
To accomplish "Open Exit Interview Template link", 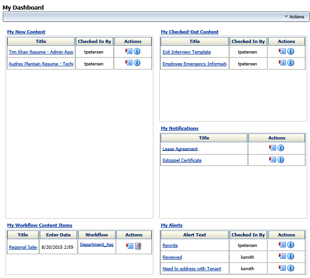I will point(187,52).
